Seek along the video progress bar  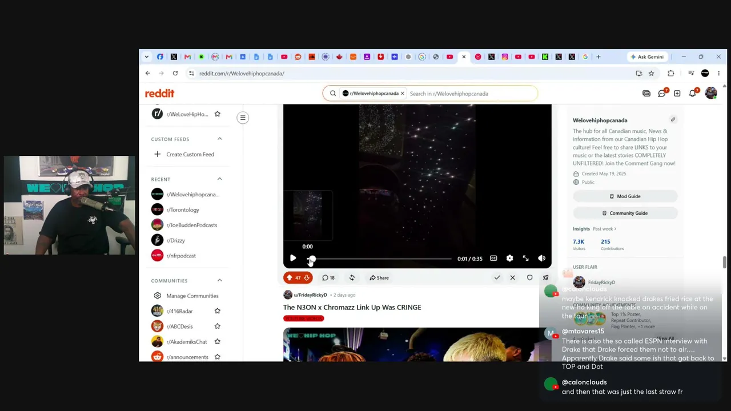[380, 259]
